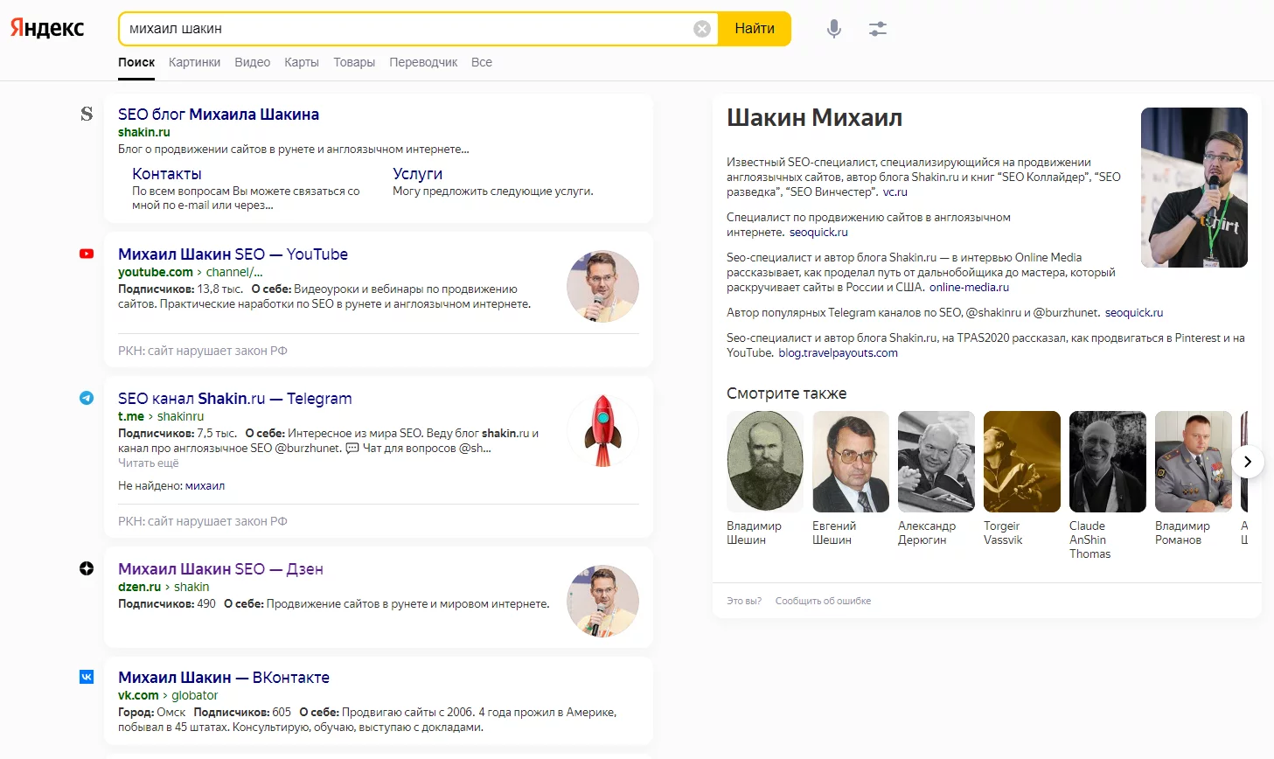Image resolution: width=1274 pixels, height=759 pixels.
Task: Click shakin.ru site favicon icon
Action: point(87,115)
